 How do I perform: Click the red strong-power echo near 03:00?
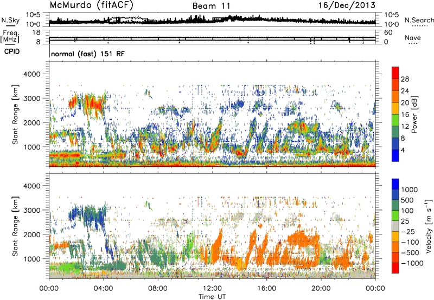[x=95, y=105]
